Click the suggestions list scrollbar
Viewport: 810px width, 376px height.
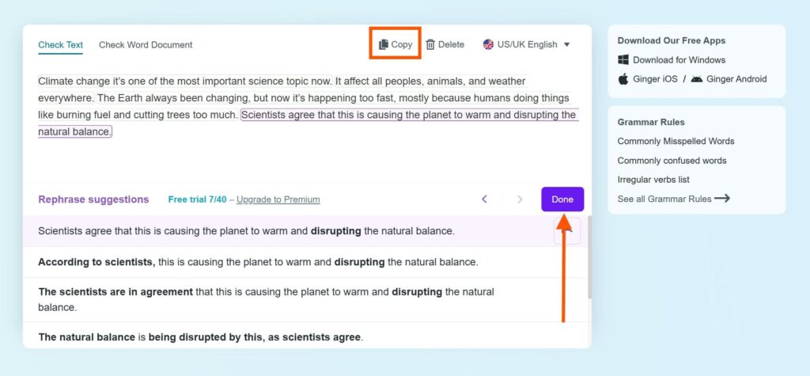point(589,257)
